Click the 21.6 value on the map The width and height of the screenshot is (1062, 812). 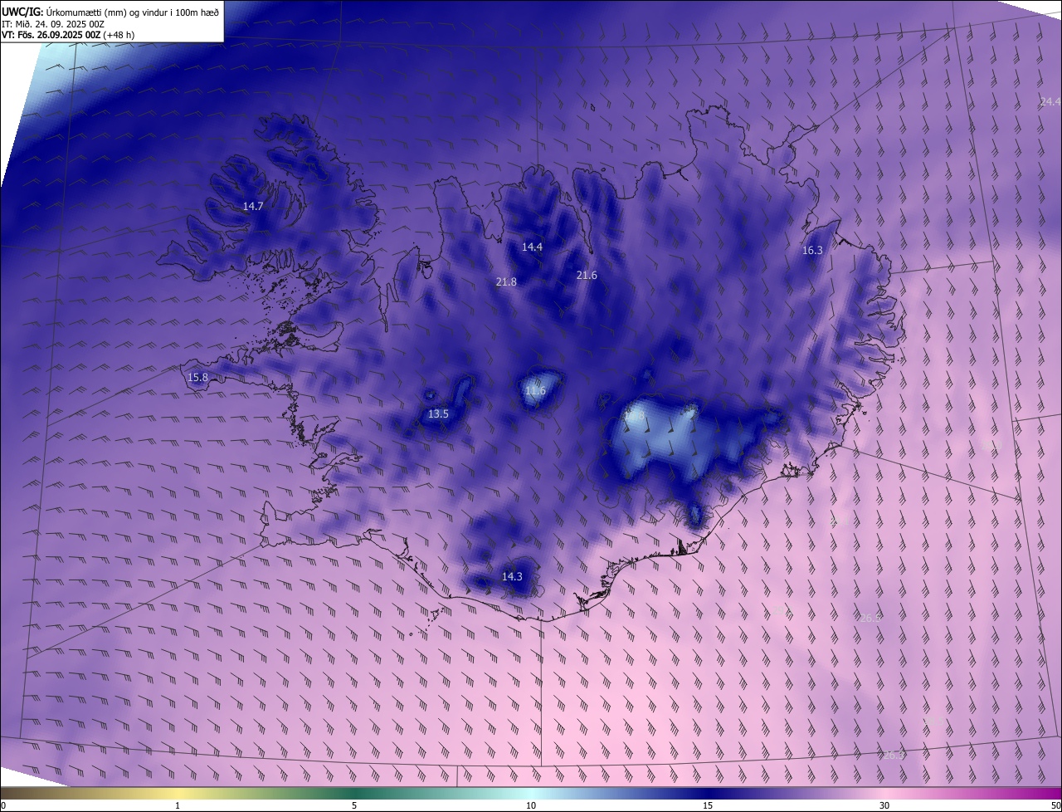[587, 275]
